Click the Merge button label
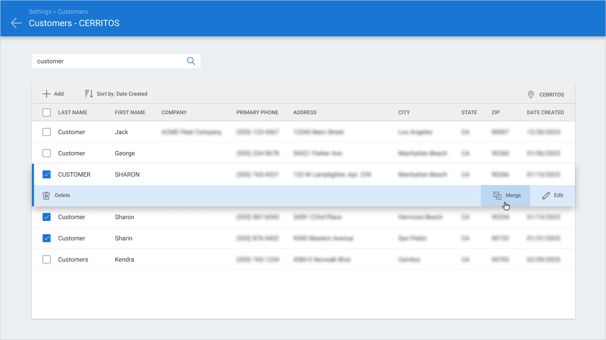The height and width of the screenshot is (340, 606). tap(513, 195)
